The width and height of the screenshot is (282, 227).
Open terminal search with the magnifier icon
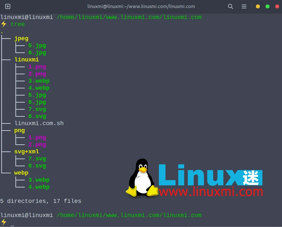coord(230,6)
